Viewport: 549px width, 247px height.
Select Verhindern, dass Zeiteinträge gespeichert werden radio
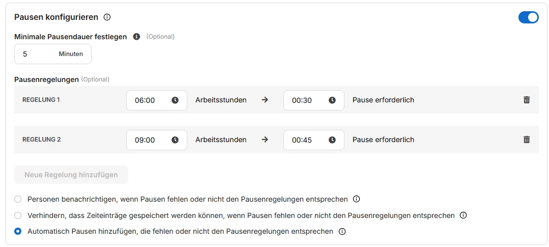[18, 215]
